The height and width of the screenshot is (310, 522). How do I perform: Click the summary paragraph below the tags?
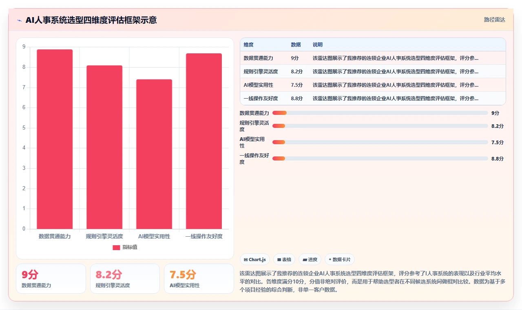point(372,281)
